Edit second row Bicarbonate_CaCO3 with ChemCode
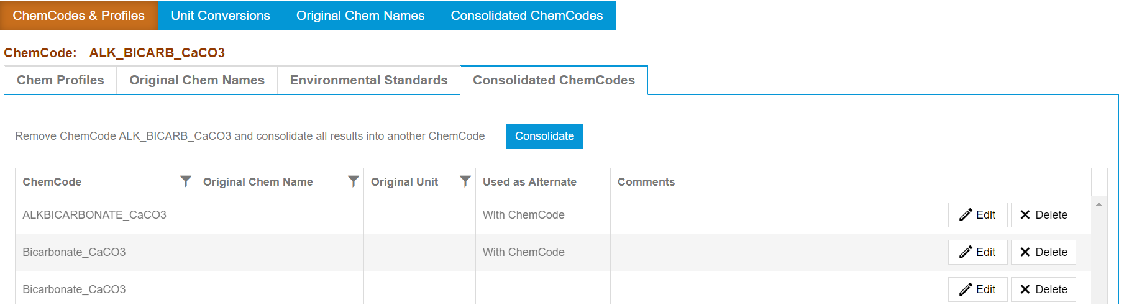 [977, 252]
